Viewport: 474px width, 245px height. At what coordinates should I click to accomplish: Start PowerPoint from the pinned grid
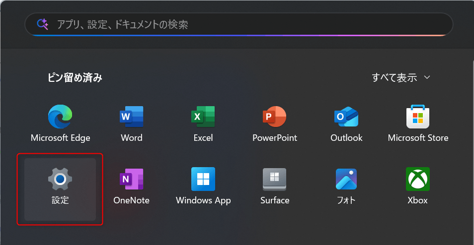(x=274, y=117)
